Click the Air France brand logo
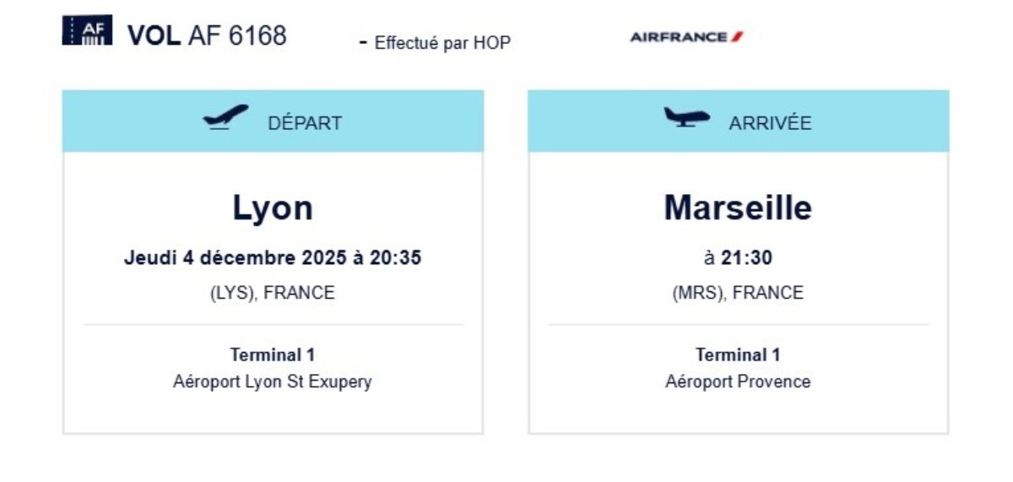 point(686,37)
